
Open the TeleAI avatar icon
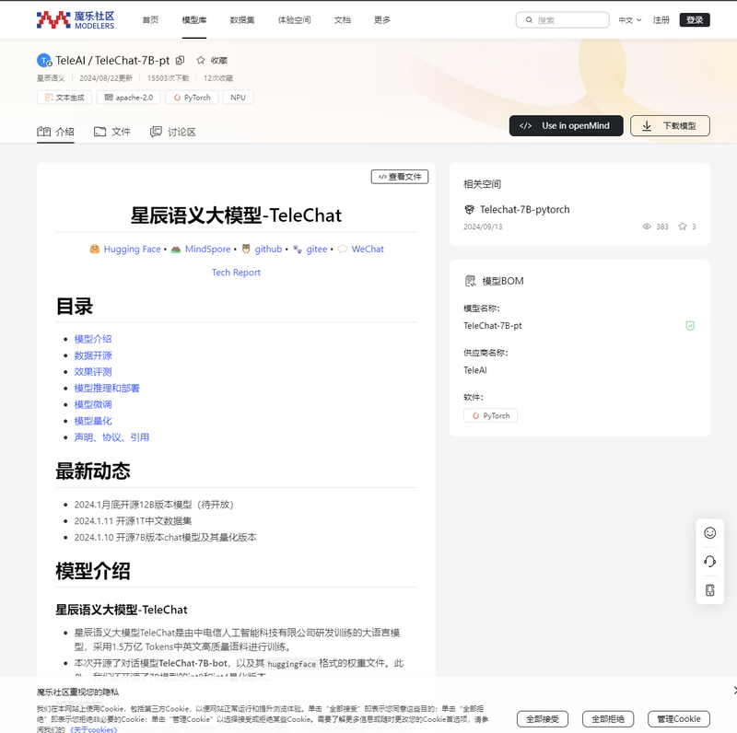pyautogui.click(x=43, y=60)
